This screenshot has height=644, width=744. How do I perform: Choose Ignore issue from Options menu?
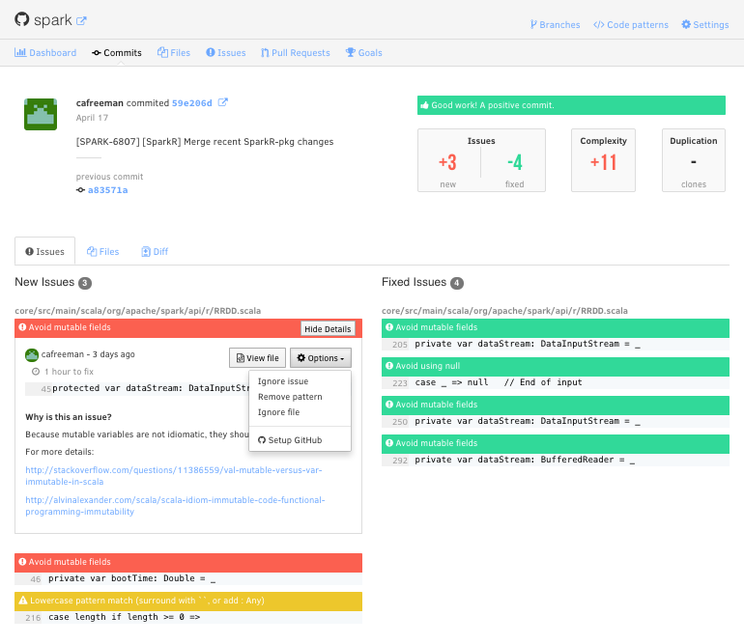tap(283, 381)
